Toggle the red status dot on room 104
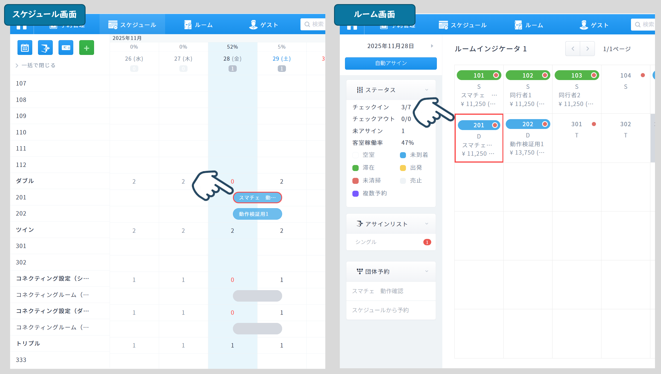The image size is (661, 374). [643, 75]
